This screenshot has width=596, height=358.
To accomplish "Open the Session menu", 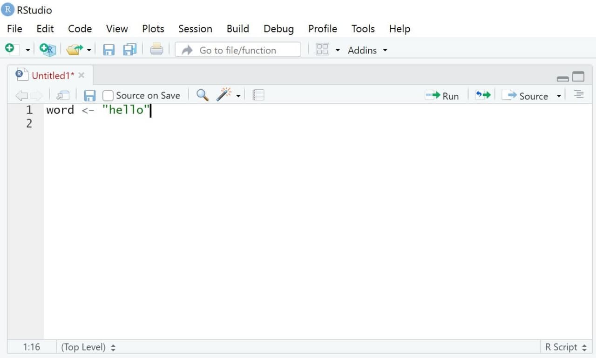I will tap(195, 29).
